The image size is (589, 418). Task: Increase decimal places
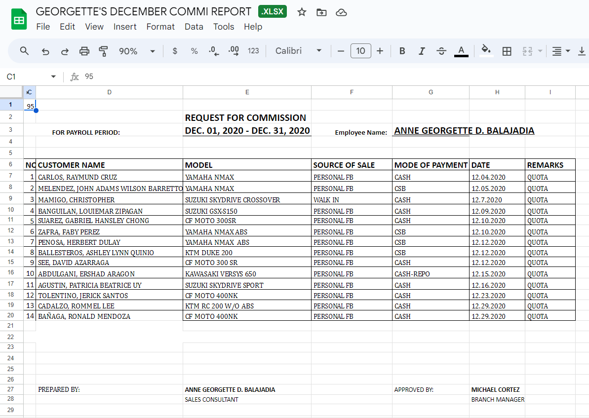coord(233,51)
